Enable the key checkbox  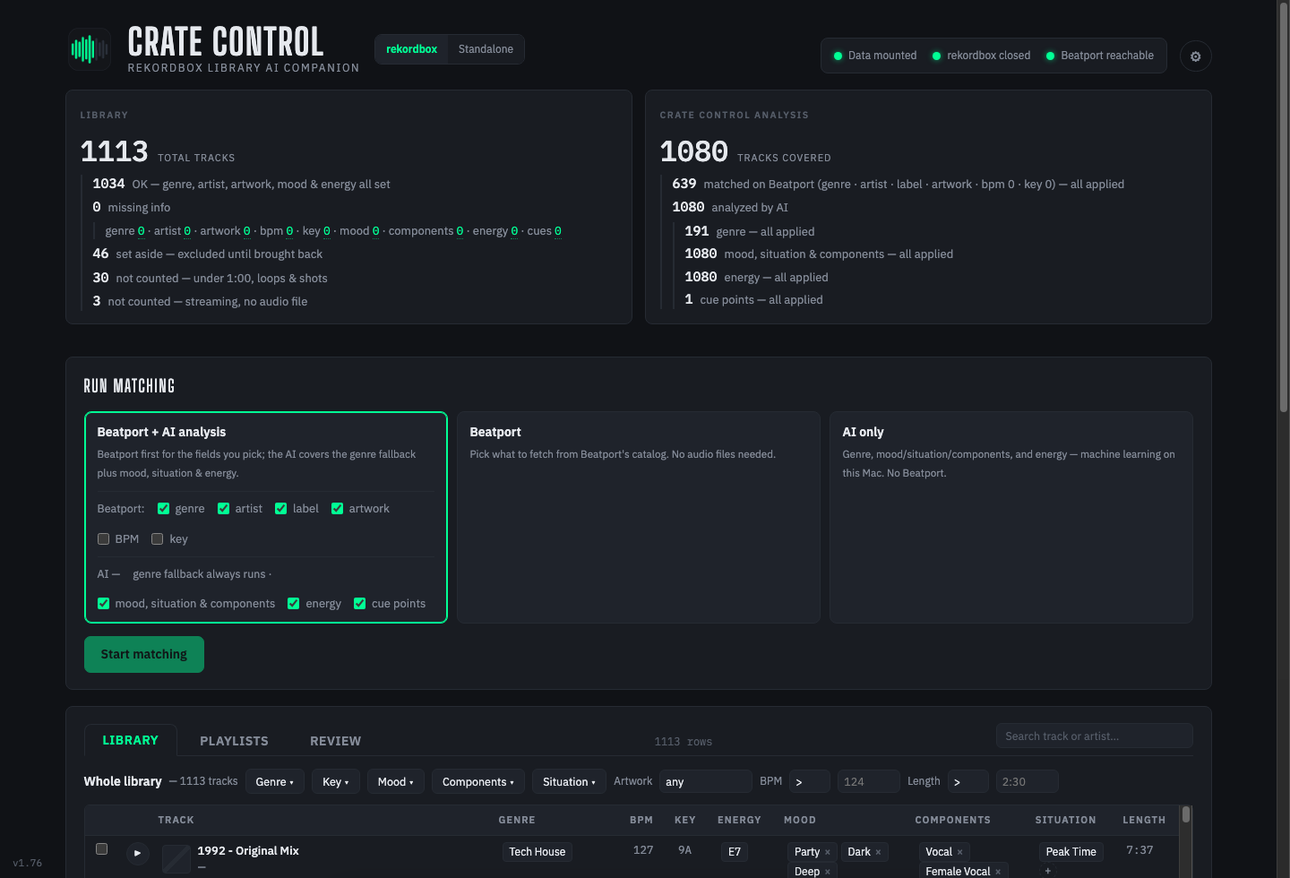coord(157,538)
